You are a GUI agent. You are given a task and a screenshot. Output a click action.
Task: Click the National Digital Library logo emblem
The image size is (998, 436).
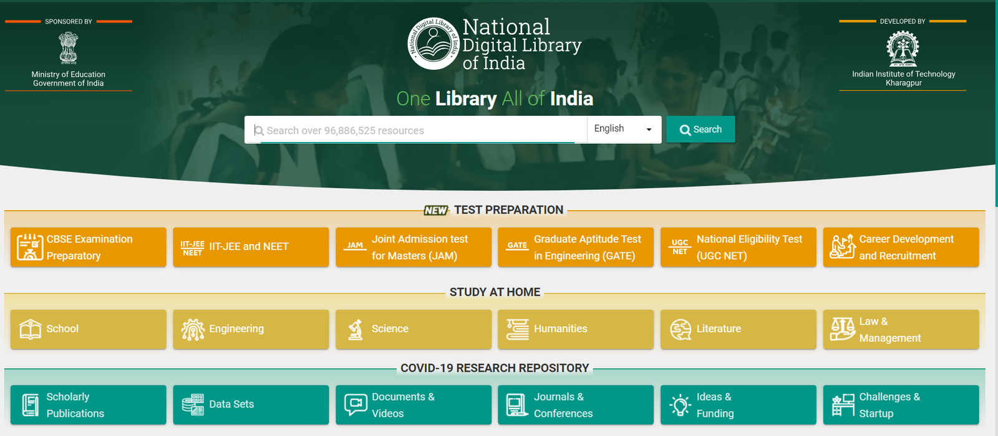[433, 44]
